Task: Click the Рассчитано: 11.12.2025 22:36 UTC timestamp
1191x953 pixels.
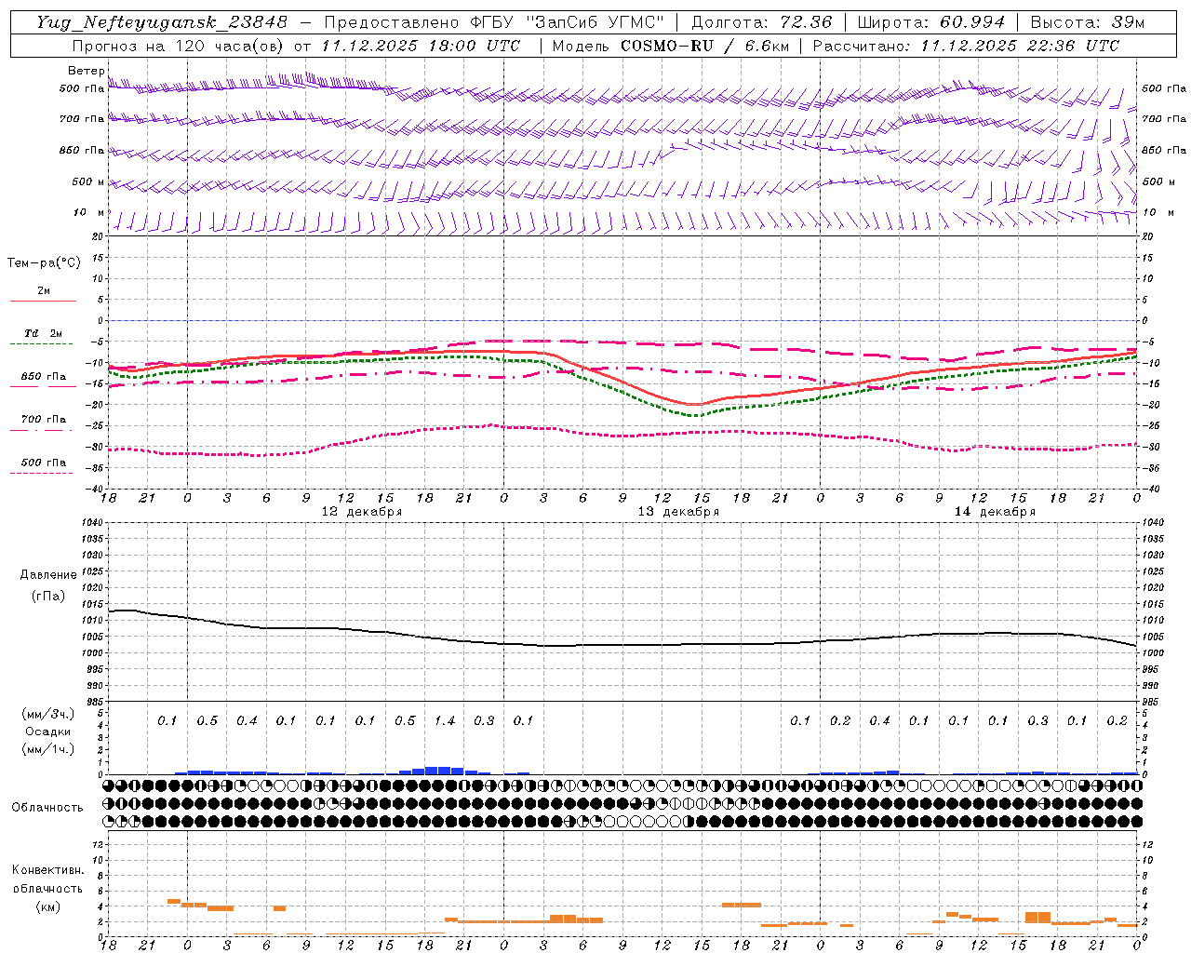Action: coord(966,46)
